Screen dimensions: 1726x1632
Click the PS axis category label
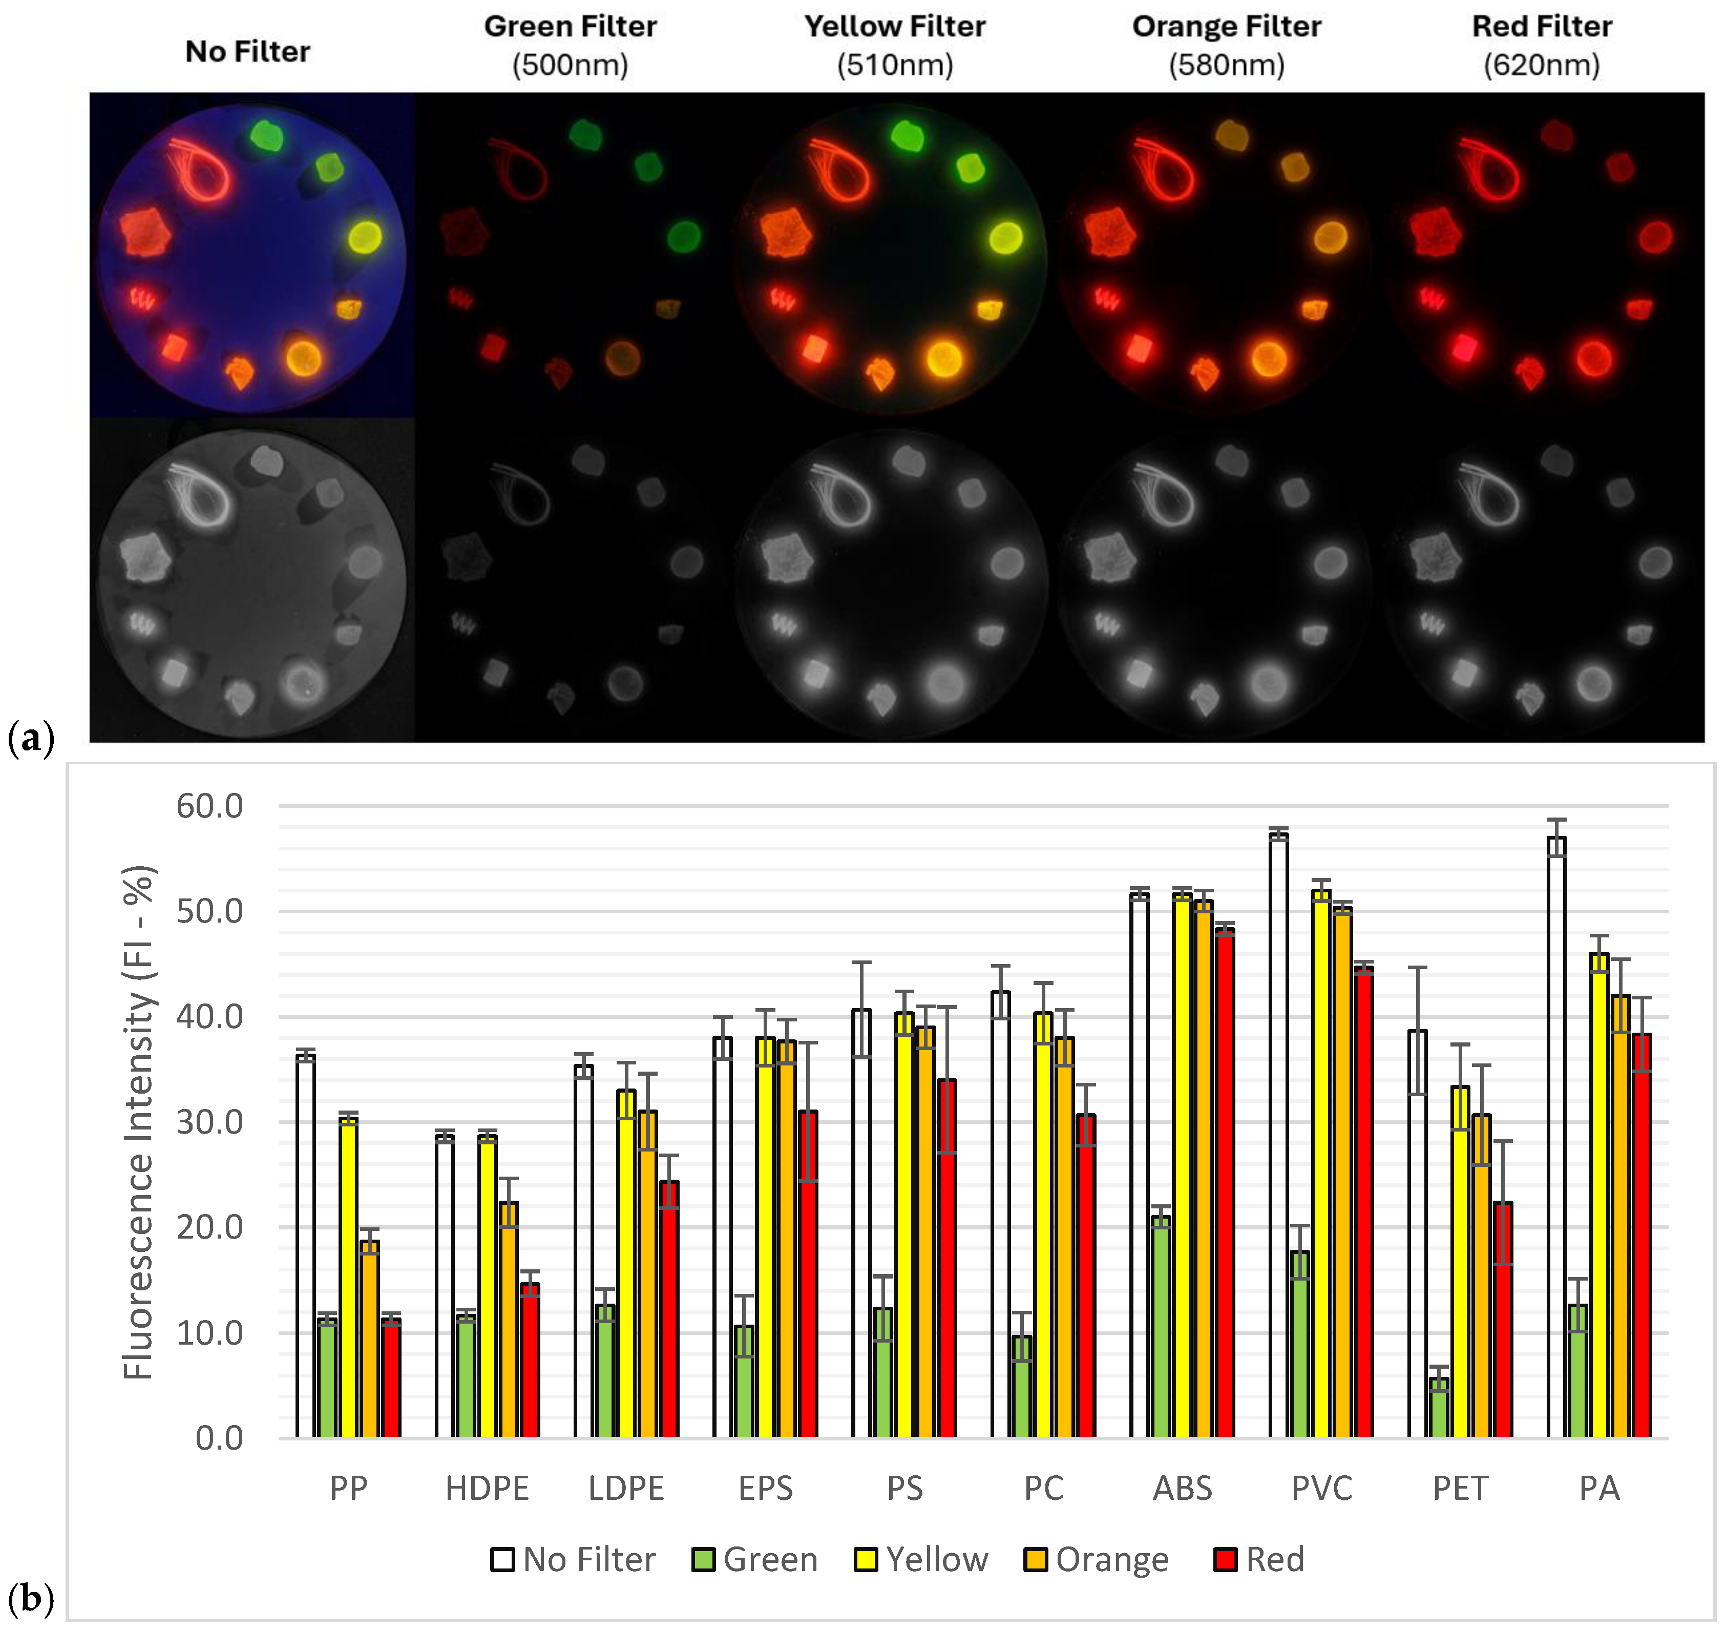(905, 1488)
